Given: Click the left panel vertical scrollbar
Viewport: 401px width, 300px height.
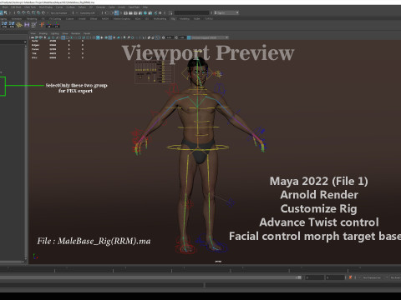Looking at the screenshot, I should tap(26, 152).
